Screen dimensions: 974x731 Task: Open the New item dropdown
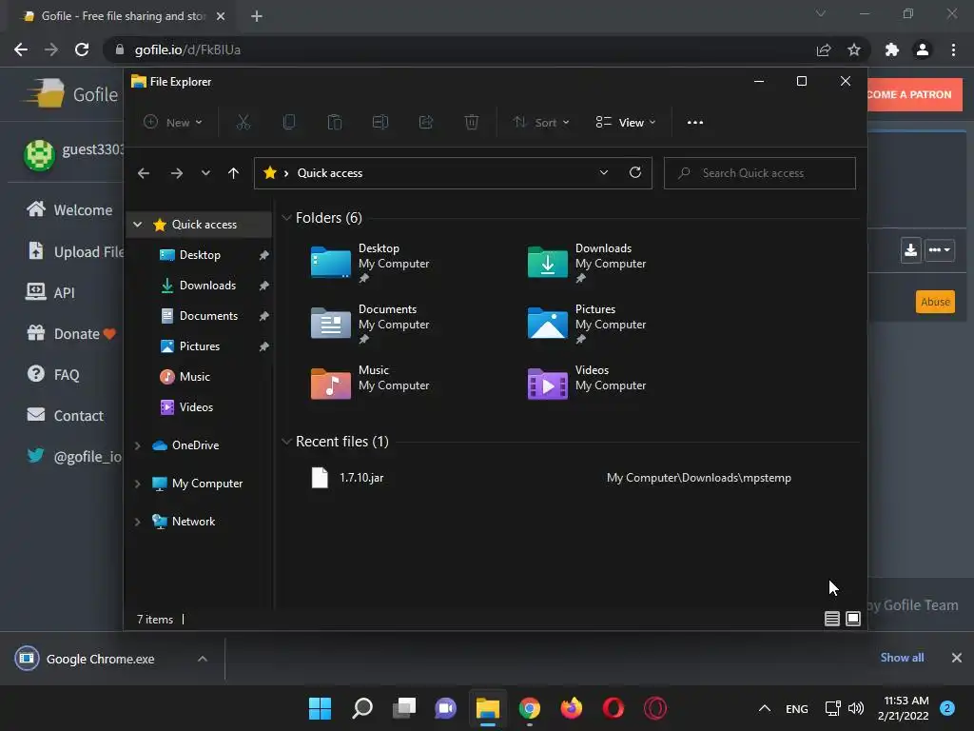click(x=173, y=123)
